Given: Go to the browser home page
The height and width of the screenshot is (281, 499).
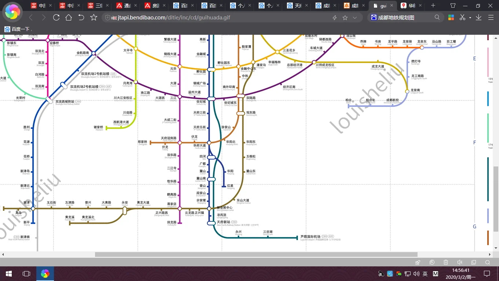Looking at the screenshot, I should 69,18.
